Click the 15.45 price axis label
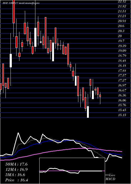This screenshot has width=131, height=184. [x=122, y=110]
